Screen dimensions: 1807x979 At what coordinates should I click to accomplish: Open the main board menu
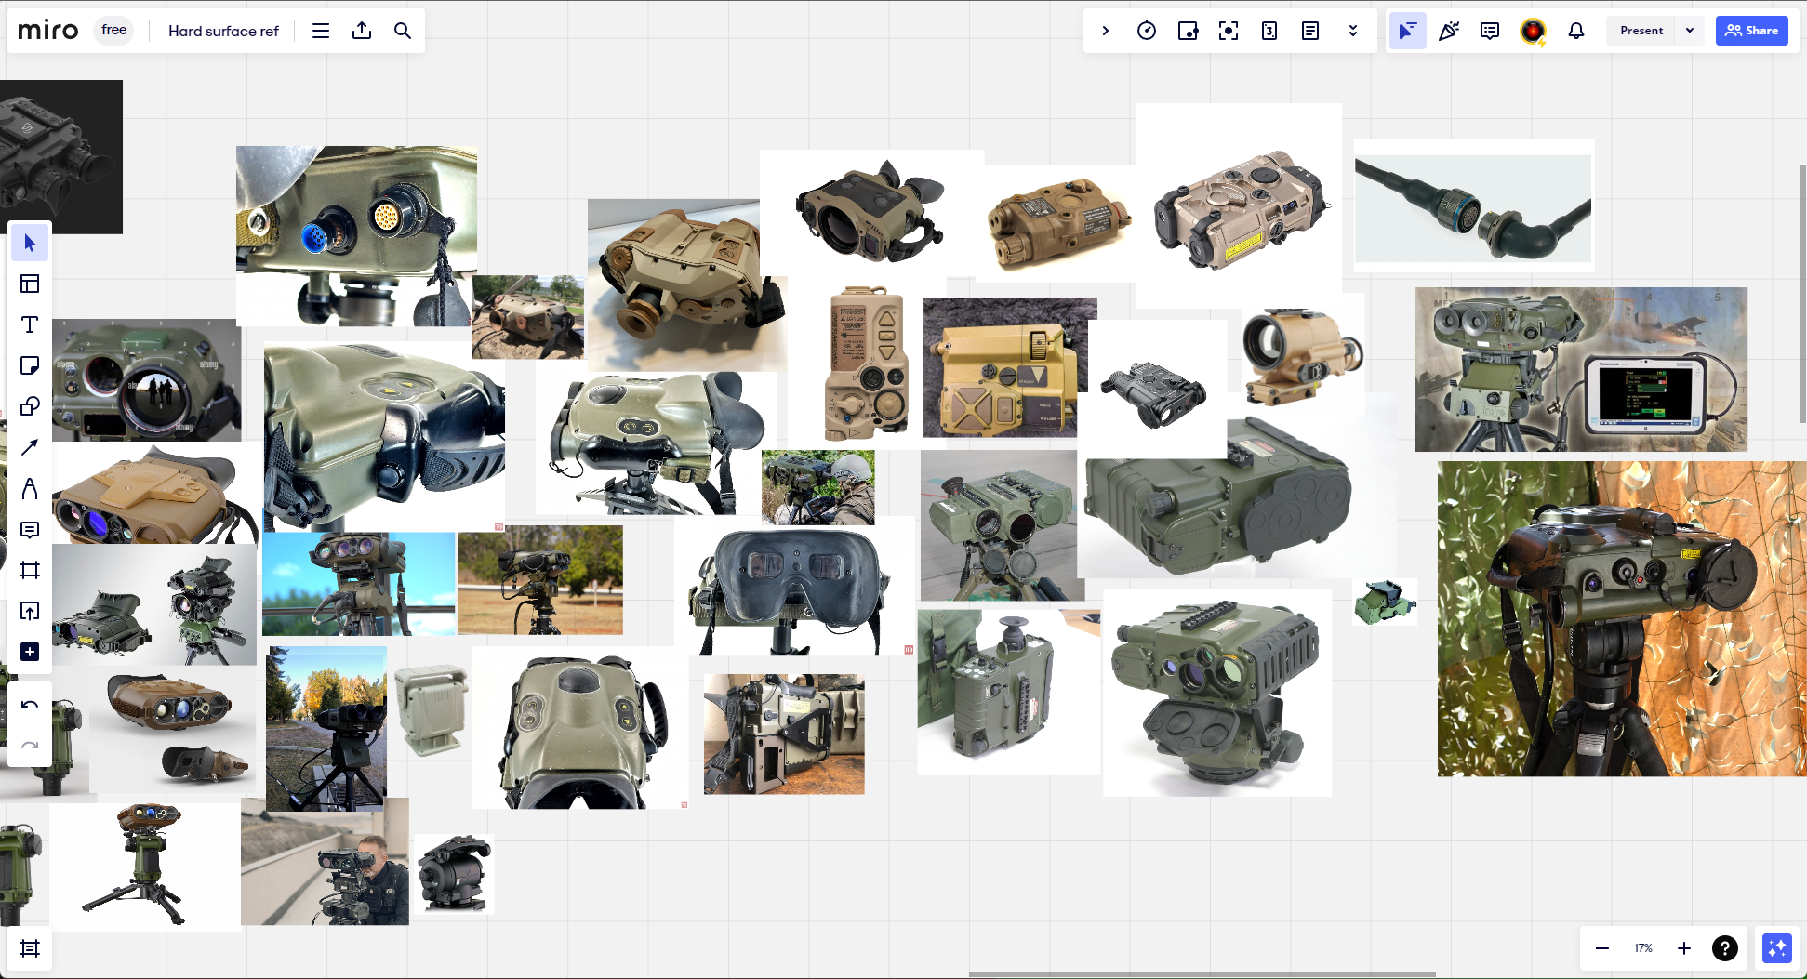(x=320, y=31)
